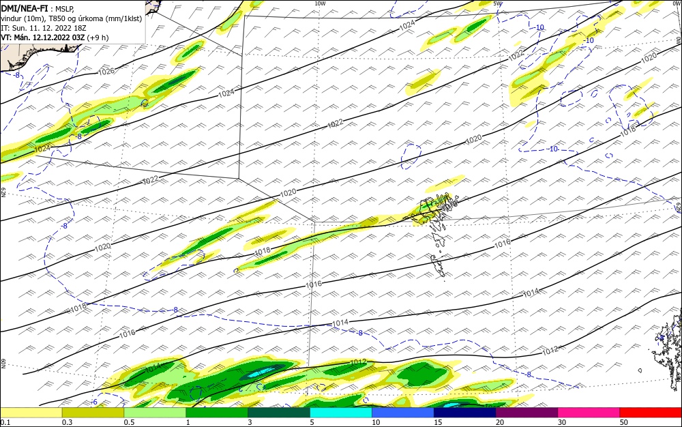Choose the red 50+ legend swatch
The image size is (682, 427).
(x=651, y=413)
